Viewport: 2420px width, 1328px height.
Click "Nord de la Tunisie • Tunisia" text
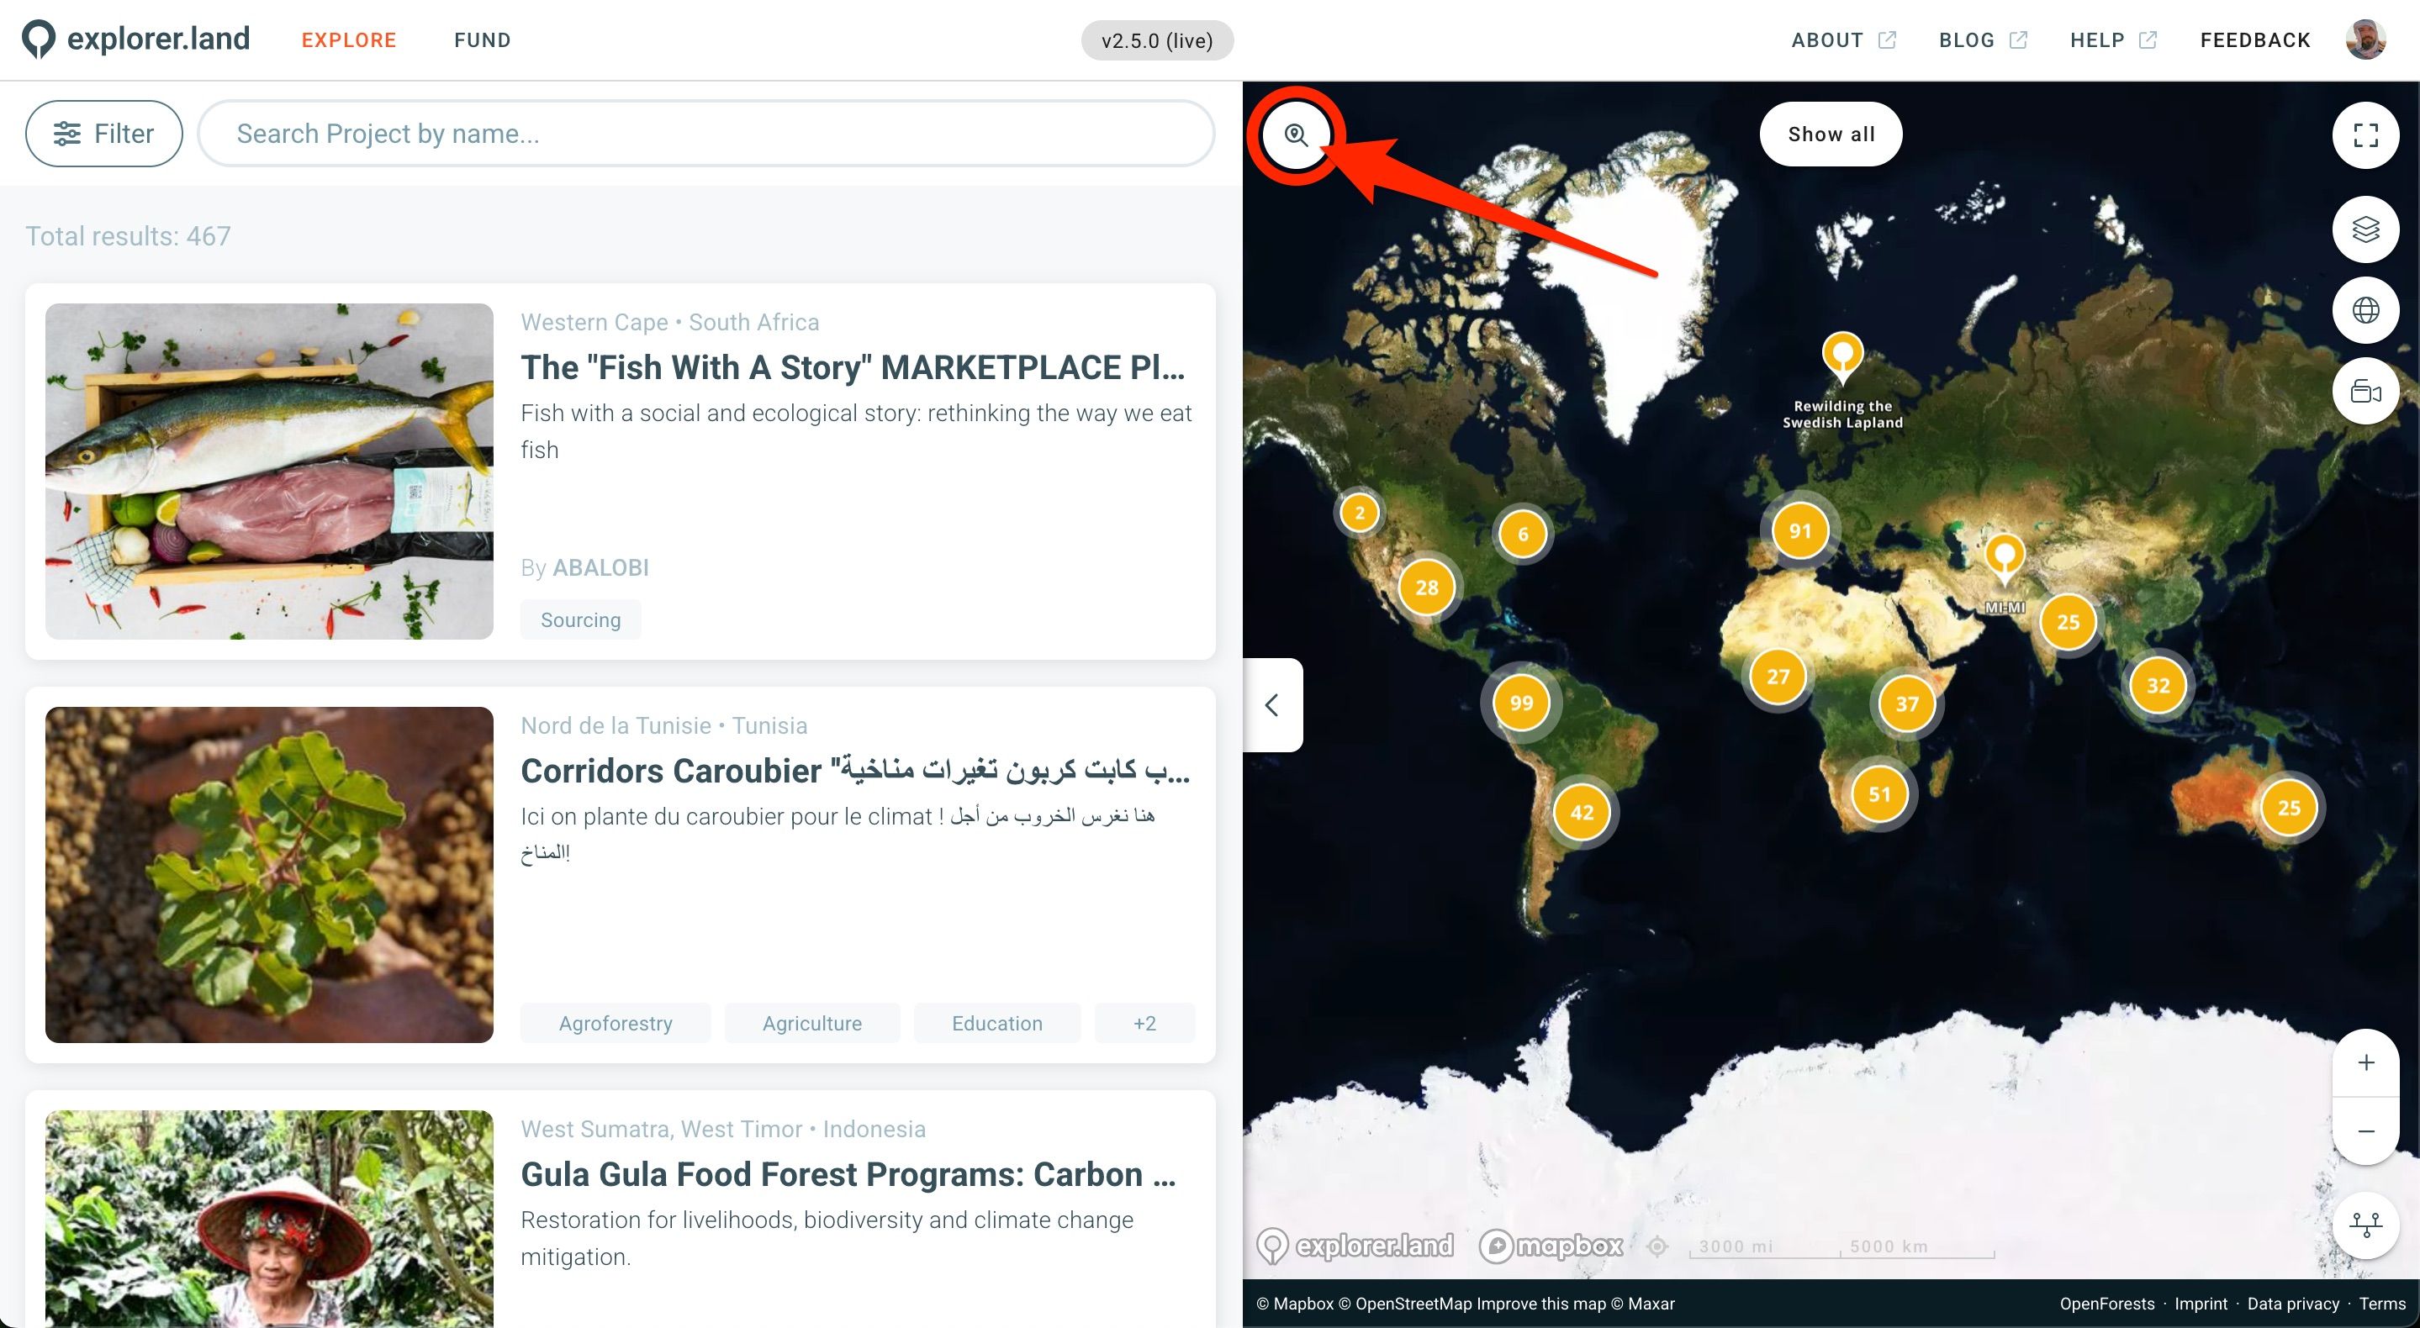tap(664, 725)
